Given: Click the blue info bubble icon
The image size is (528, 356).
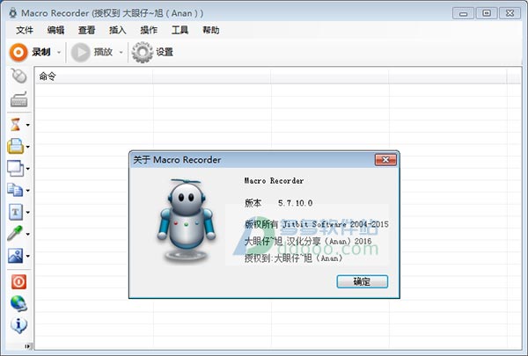Looking at the screenshot, I should pyautogui.click(x=18, y=325).
